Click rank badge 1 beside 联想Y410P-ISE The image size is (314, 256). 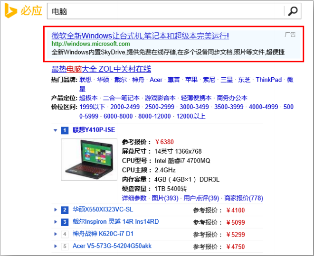65,130
